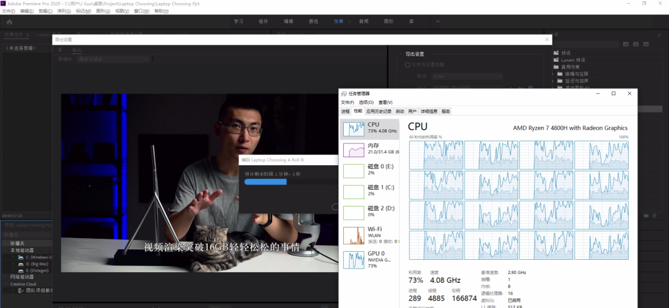
Task: Switch to the 应用历史记录 tab
Action: pyautogui.click(x=378, y=111)
